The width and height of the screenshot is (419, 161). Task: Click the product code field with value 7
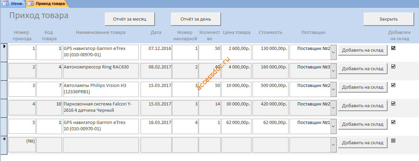tap(49, 89)
